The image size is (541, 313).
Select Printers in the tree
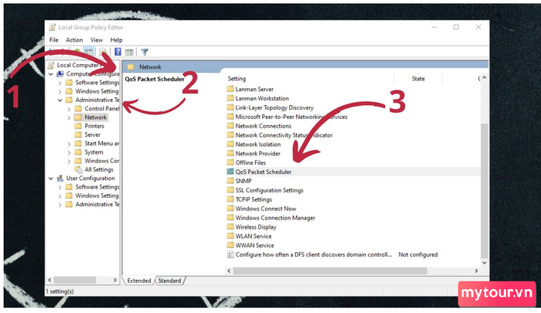coord(94,126)
